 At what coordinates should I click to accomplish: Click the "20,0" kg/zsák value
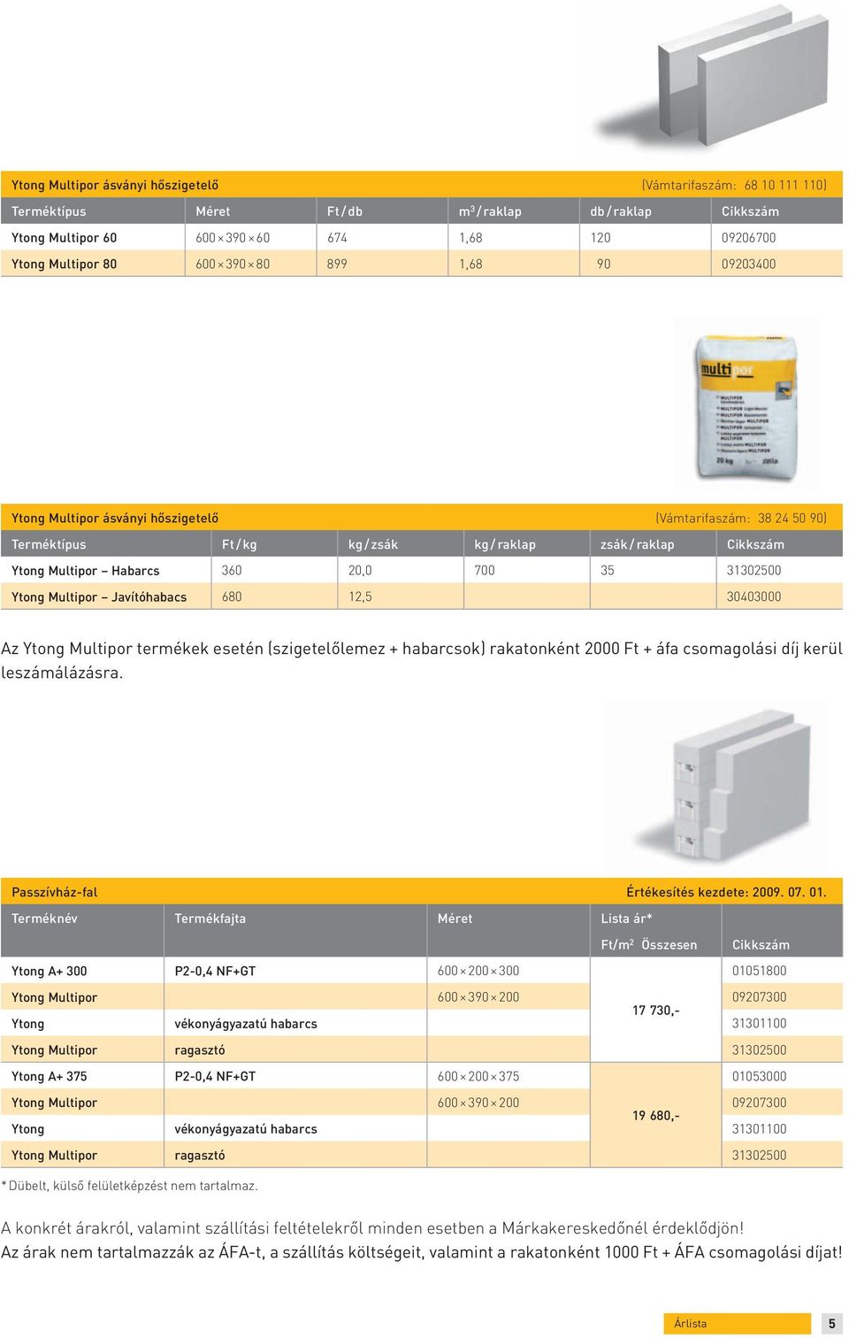pyautogui.click(x=360, y=570)
